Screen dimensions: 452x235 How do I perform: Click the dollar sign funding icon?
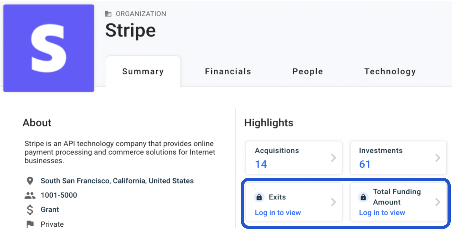[x=30, y=210]
